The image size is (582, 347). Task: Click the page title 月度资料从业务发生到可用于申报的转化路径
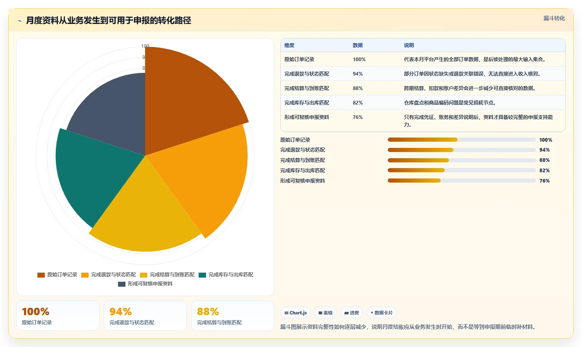pyautogui.click(x=109, y=21)
